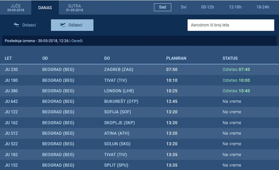Open the SUTRA 31-05-2018 tab
Viewport: 279px width, 170px height.
(75, 8)
